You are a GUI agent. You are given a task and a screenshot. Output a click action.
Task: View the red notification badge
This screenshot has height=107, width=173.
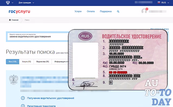(x=147, y=9)
